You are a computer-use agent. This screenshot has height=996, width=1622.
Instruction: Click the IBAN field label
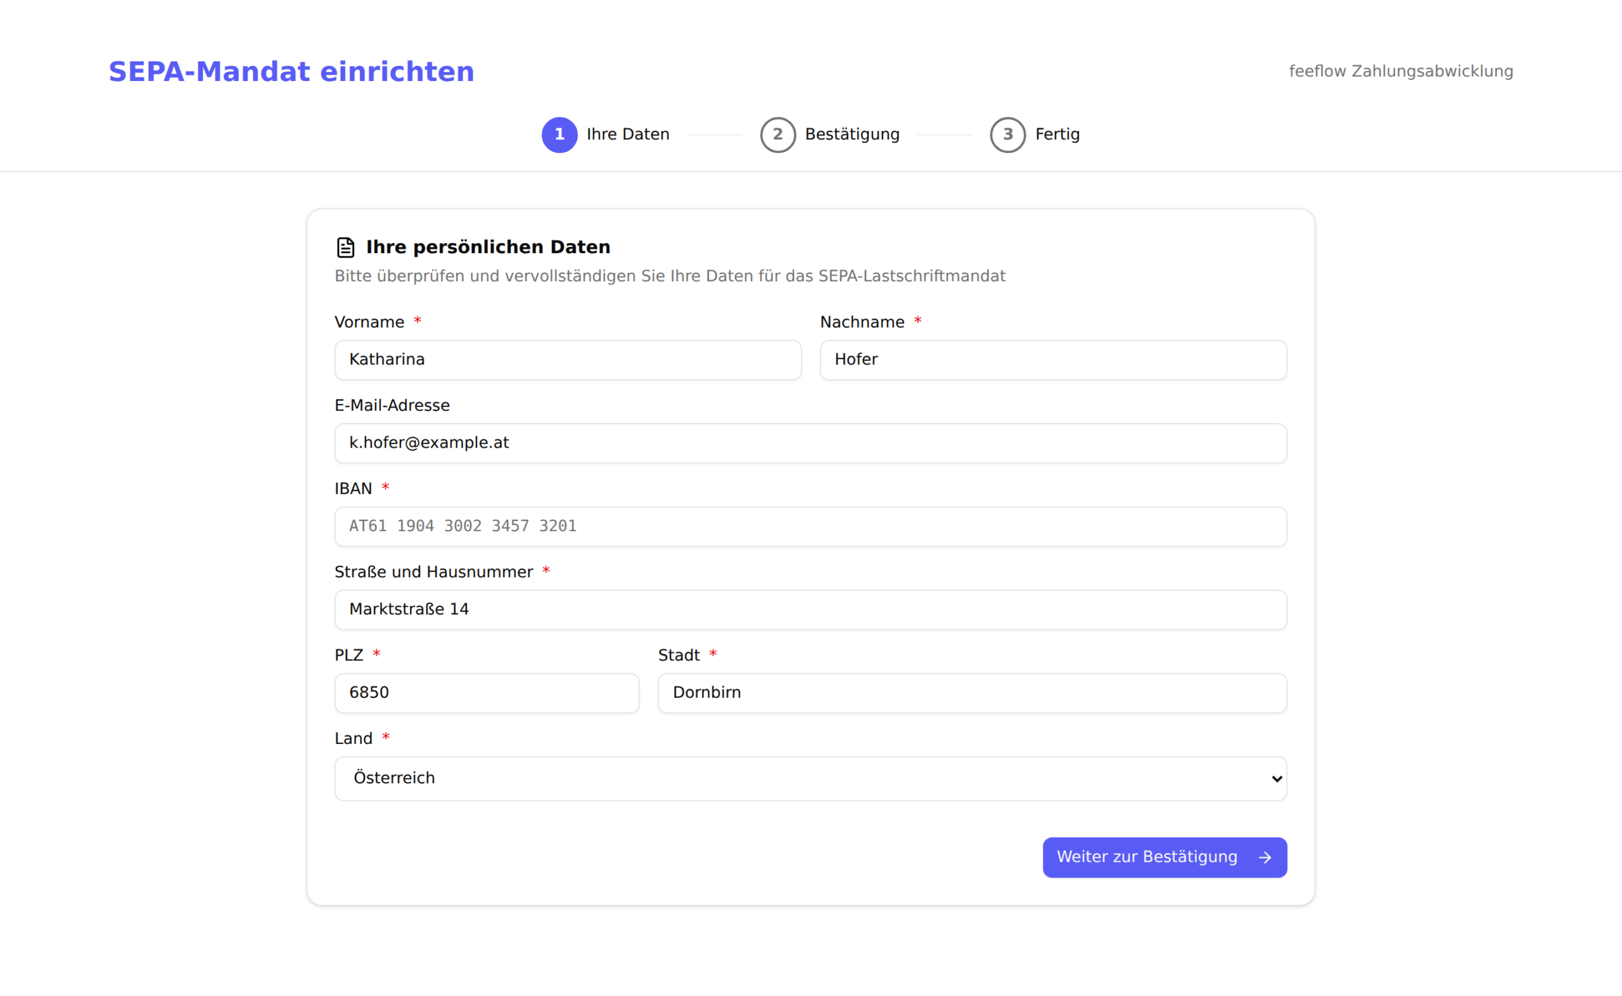(x=354, y=489)
